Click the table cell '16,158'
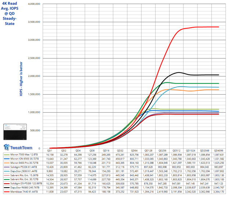Screen dimensions: 228x209 (50, 155)
